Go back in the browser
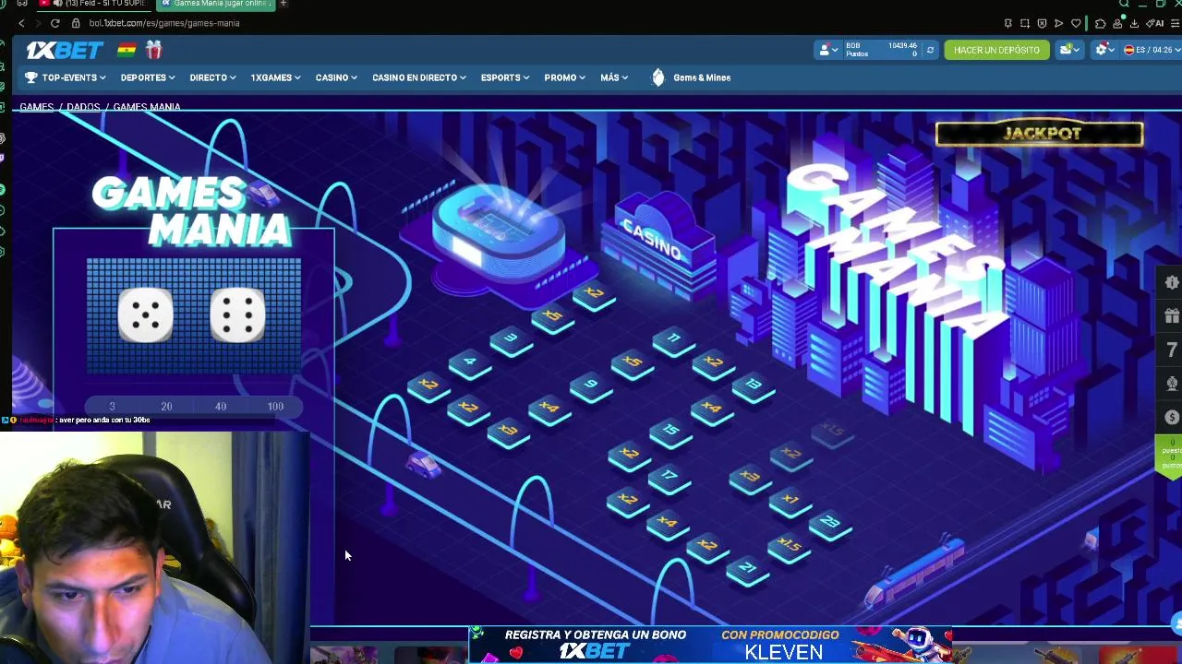 point(20,23)
